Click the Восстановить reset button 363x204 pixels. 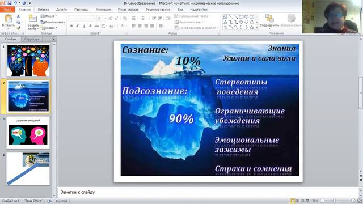click(x=53, y=22)
